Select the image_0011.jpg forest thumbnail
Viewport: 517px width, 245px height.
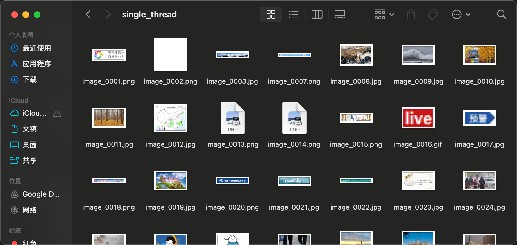[x=109, y=118]
